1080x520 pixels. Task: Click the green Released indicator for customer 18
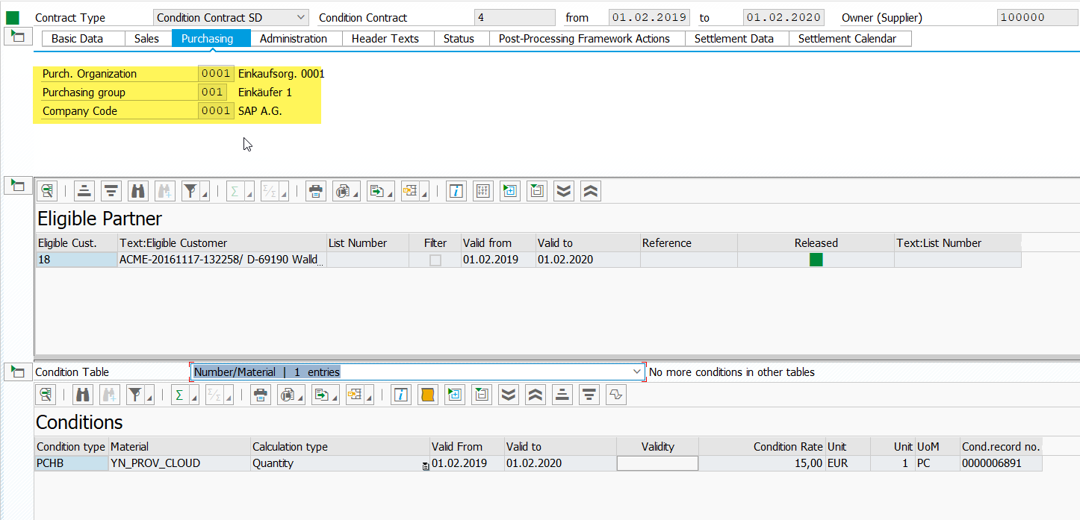[816, 257]
